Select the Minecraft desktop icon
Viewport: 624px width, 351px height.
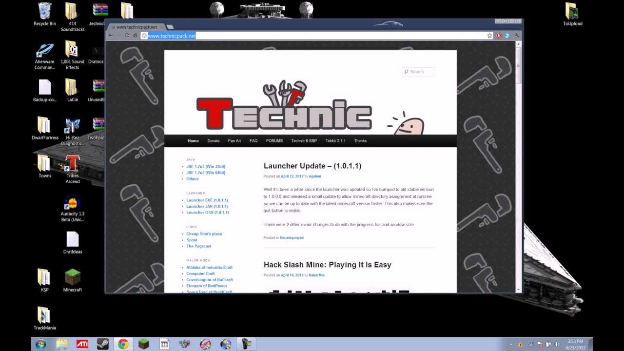tap(72, 280)
